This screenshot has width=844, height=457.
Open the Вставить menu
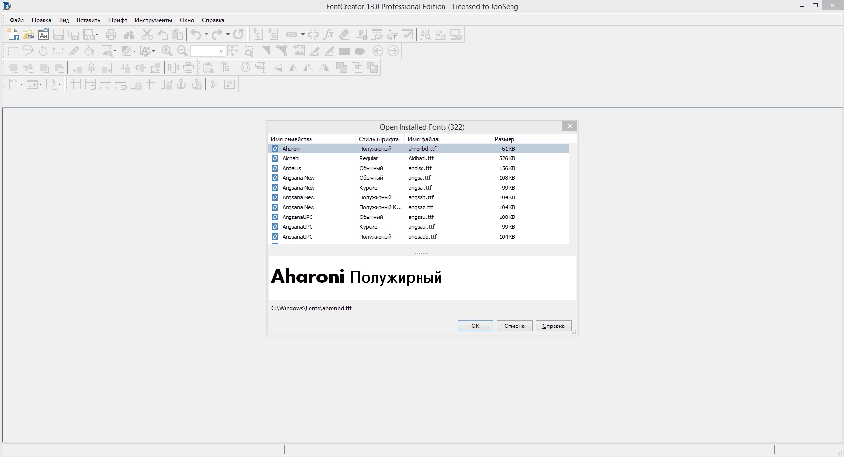(x=89, y=20)
